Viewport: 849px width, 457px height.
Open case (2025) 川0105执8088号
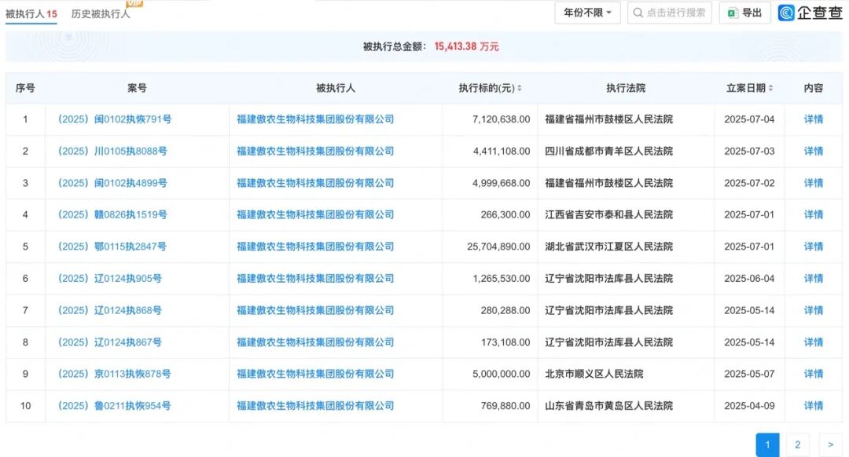coord(112,151)
